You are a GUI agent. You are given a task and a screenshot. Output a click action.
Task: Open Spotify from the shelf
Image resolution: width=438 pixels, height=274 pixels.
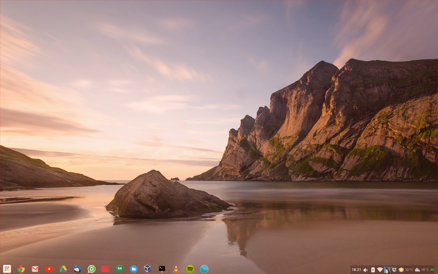[x=190, y=269]
